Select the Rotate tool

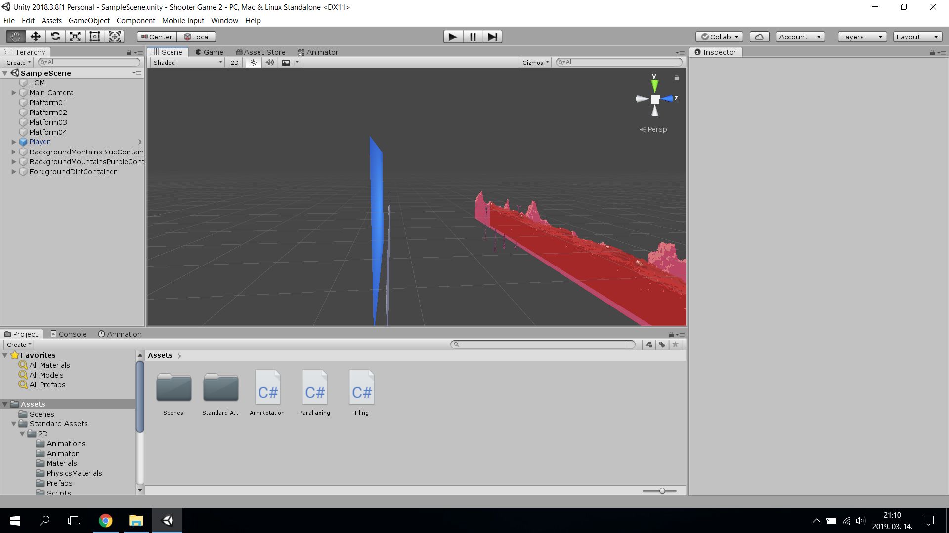[55, 37]
